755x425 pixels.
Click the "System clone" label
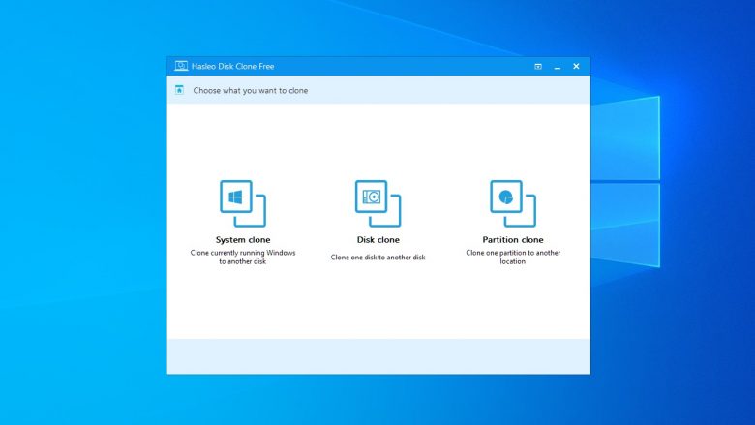243,240
